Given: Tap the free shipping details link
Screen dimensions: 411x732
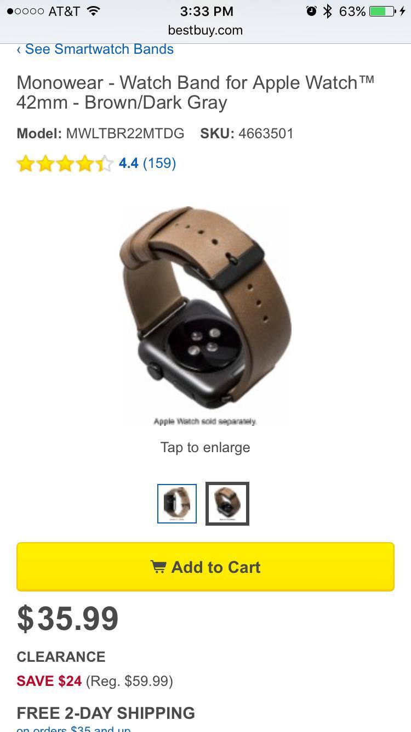Looking at the screenshot, I should (73, 728).
